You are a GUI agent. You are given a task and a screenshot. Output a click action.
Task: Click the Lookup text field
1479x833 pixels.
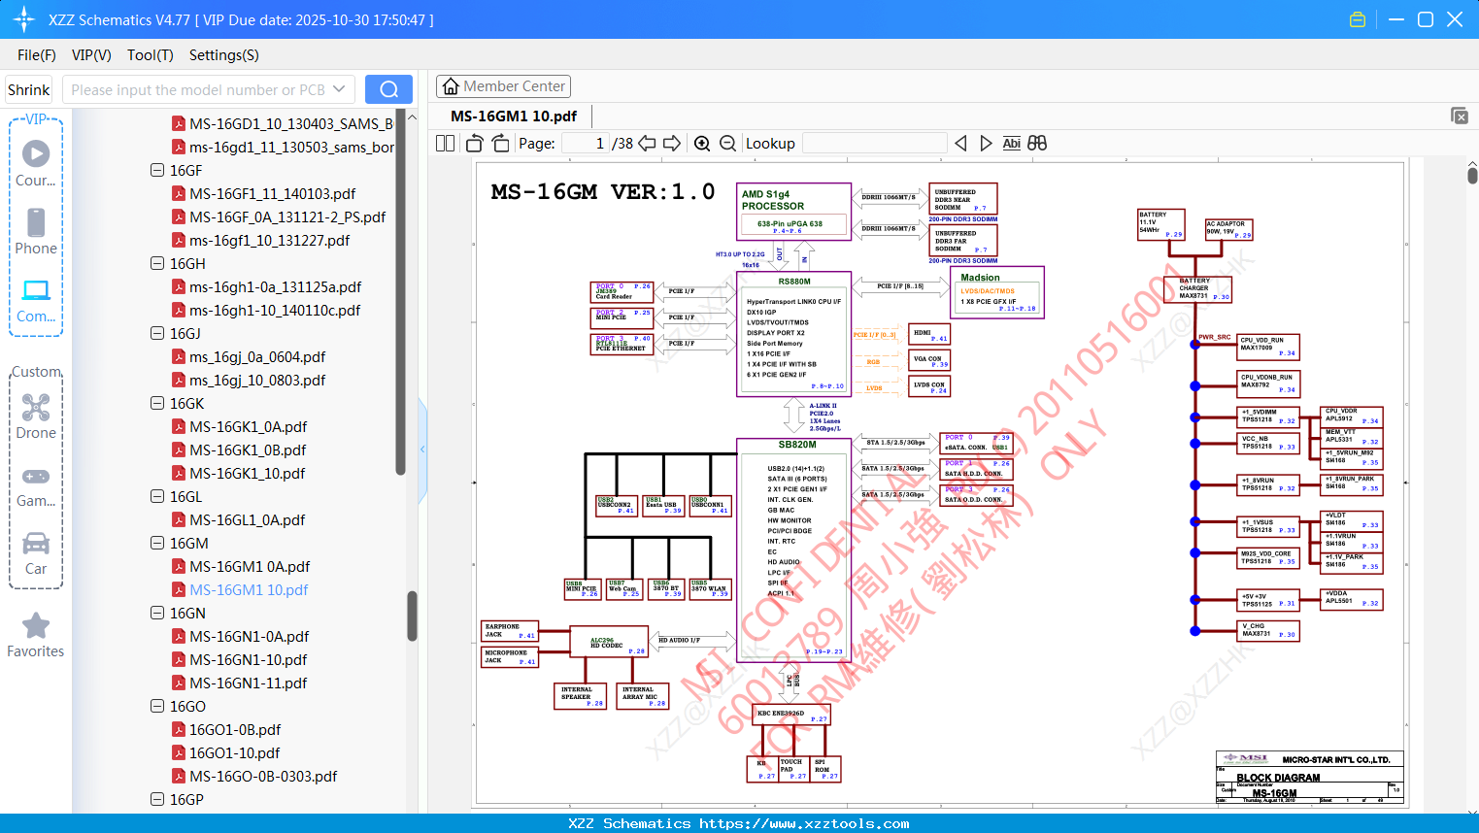point(874,143)
